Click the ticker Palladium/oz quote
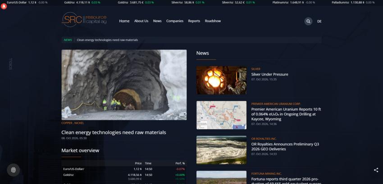This screenshot has width=383, height=184. coord(353,2)
